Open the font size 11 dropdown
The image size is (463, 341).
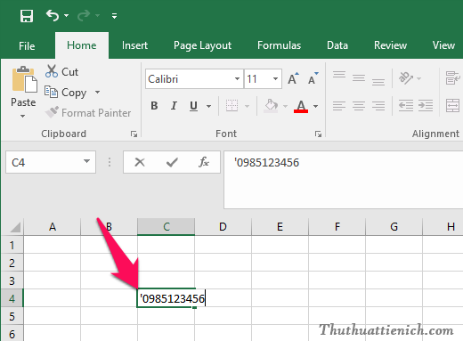click(275, 79)
